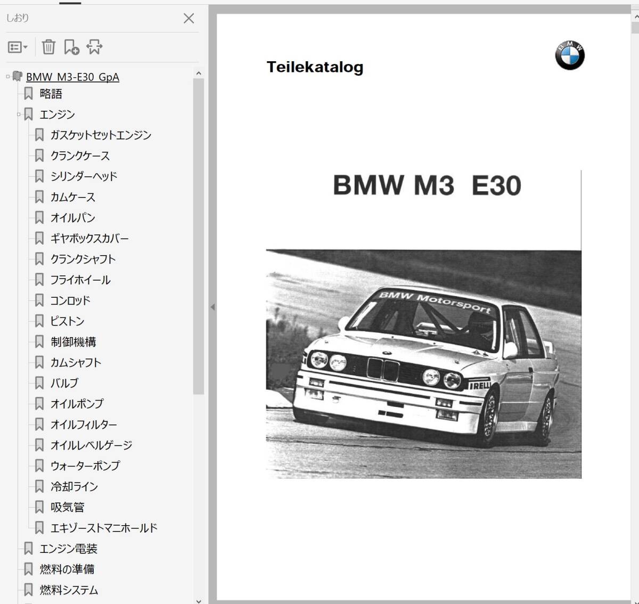Viewport: 639px width, 604px height.
Task: Select エキゾーストマニホールド bookmark
Action: (104, 528)
